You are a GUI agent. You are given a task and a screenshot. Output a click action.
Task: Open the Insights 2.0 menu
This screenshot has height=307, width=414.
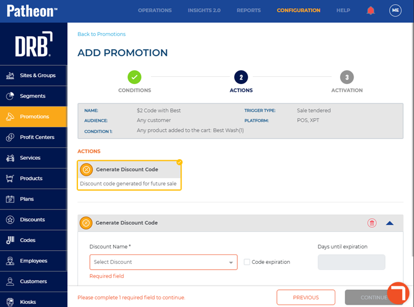point(204,10)
